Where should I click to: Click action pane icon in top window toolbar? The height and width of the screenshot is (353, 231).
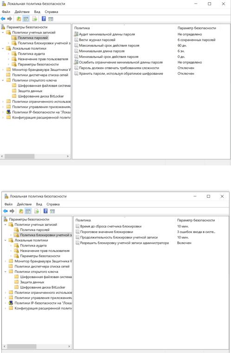(51, 19)
